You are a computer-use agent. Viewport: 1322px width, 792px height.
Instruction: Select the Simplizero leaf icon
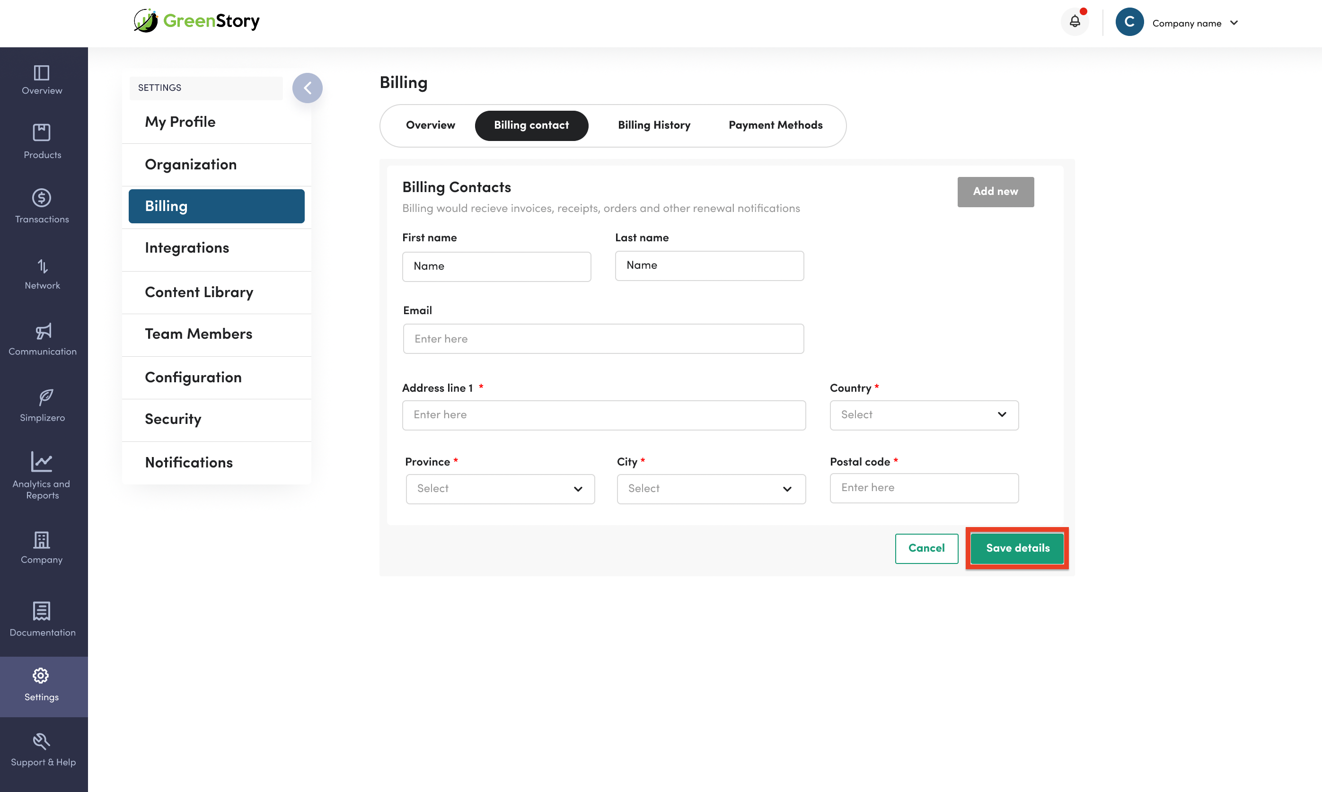click(x=45, y=397)
